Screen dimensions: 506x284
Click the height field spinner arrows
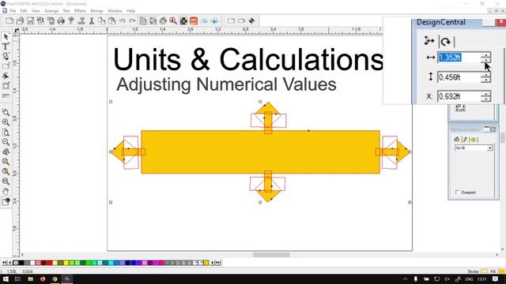click(485, 77)
